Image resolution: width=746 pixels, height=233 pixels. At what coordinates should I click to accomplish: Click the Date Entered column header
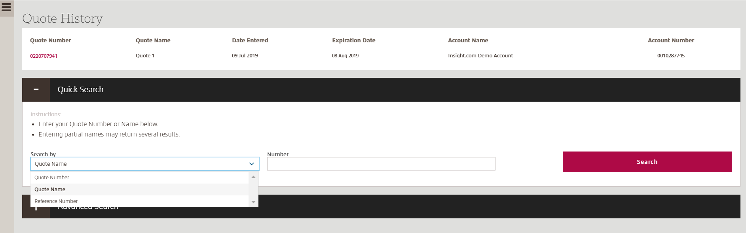pos(250,40)
